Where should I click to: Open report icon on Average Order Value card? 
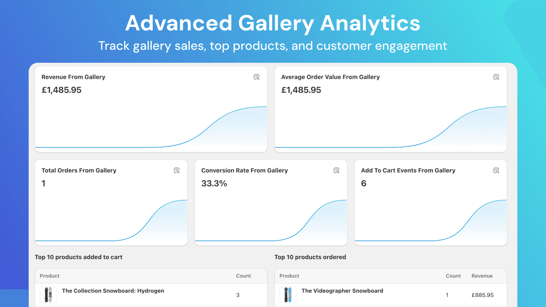pyautogui.click(x=496, y=77)
